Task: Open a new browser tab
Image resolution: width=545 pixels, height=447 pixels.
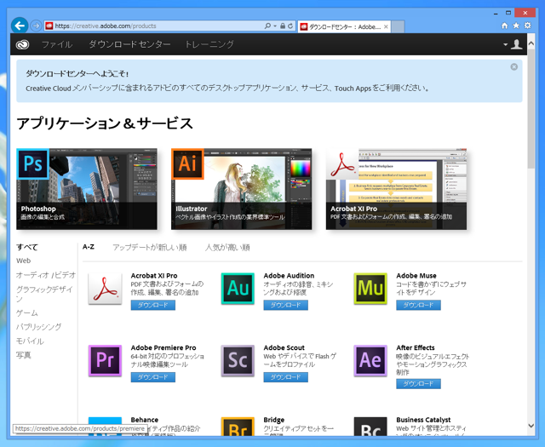Action: click(398, 26)
